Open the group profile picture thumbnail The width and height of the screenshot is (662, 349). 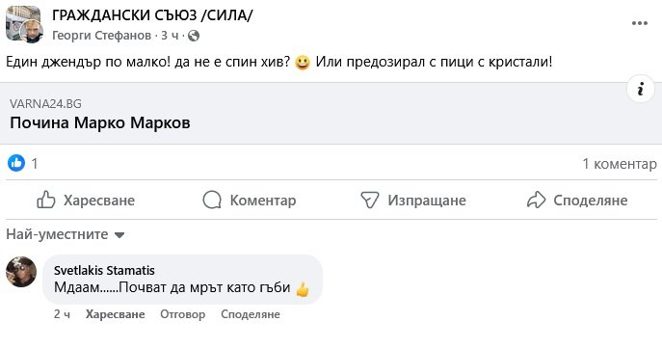[x=24, y=24]
